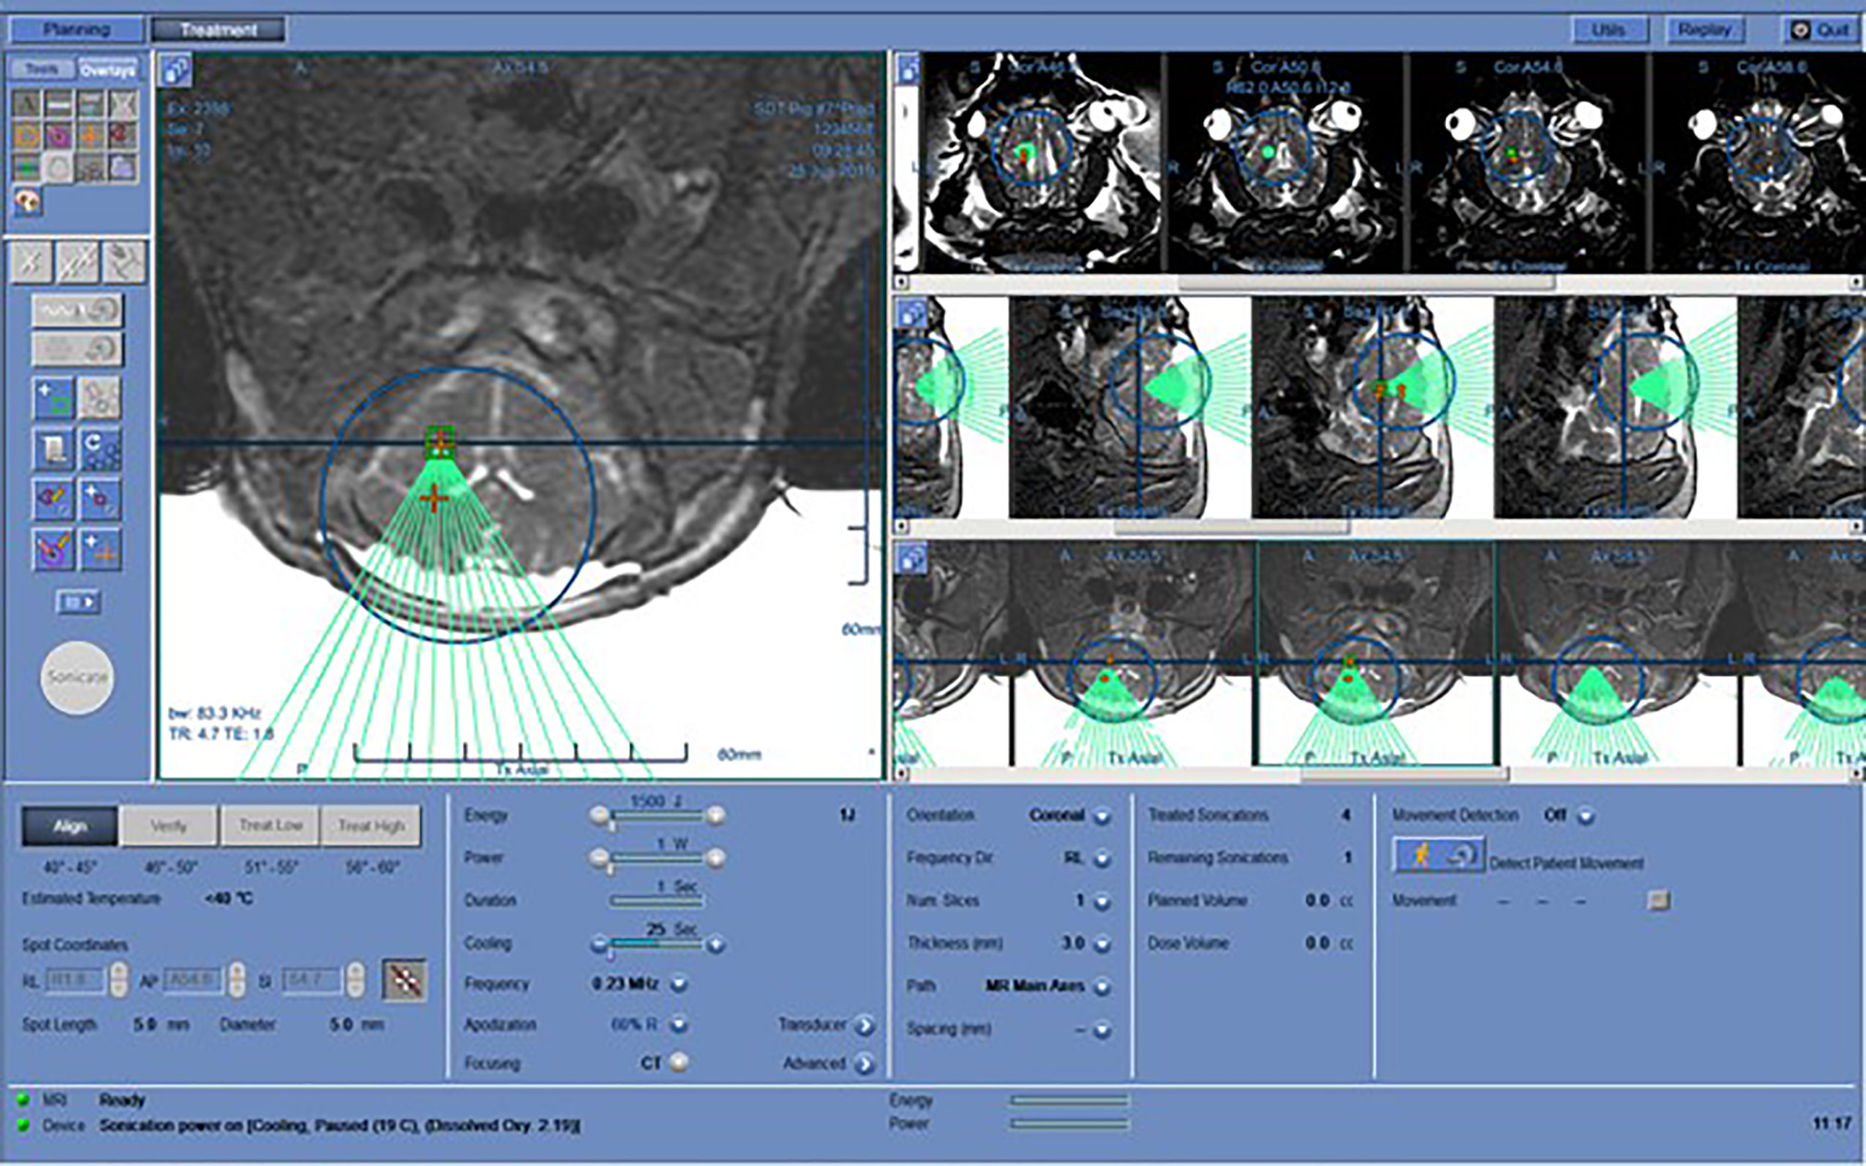Expand the Advanced settings arrow

tap(864, 1064)
